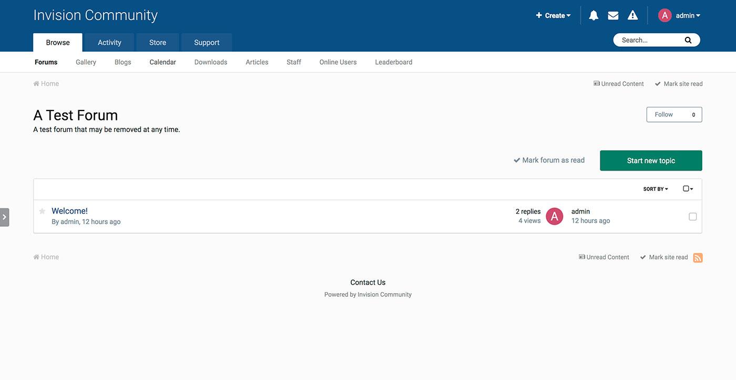Open the admin account dropdown

coord(686,15)
